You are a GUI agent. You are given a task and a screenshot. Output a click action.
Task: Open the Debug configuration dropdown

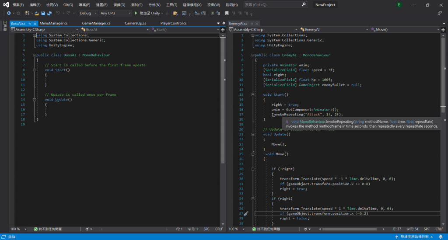[88, 13]
